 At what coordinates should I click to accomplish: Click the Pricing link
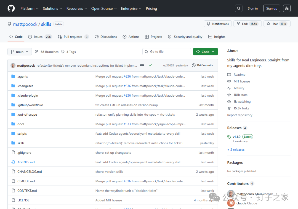[151, 9]
